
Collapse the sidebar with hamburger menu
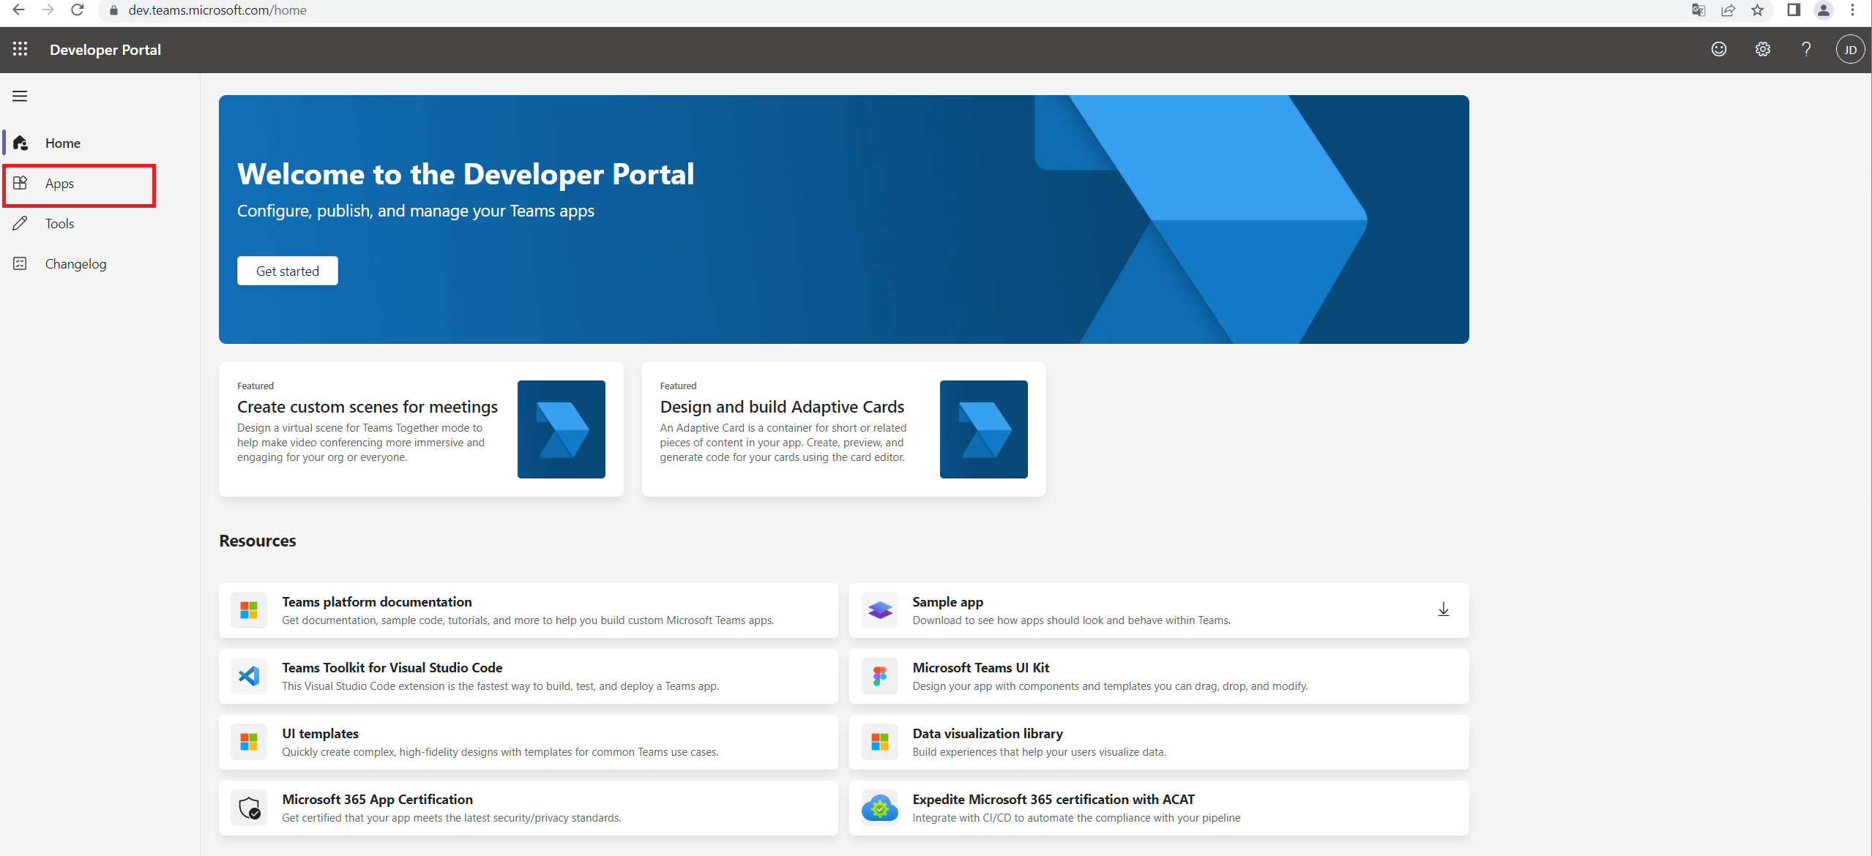point(20,96)
